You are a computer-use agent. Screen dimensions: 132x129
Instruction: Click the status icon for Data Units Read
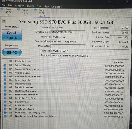[5, 84]
